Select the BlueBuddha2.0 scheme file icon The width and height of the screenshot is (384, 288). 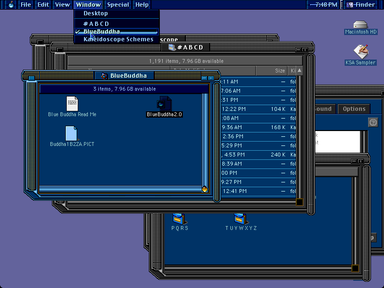point(164,103)
